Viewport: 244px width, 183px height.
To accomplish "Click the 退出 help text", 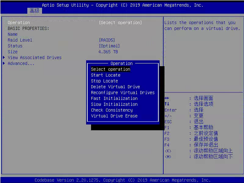I will pos(198,122).
